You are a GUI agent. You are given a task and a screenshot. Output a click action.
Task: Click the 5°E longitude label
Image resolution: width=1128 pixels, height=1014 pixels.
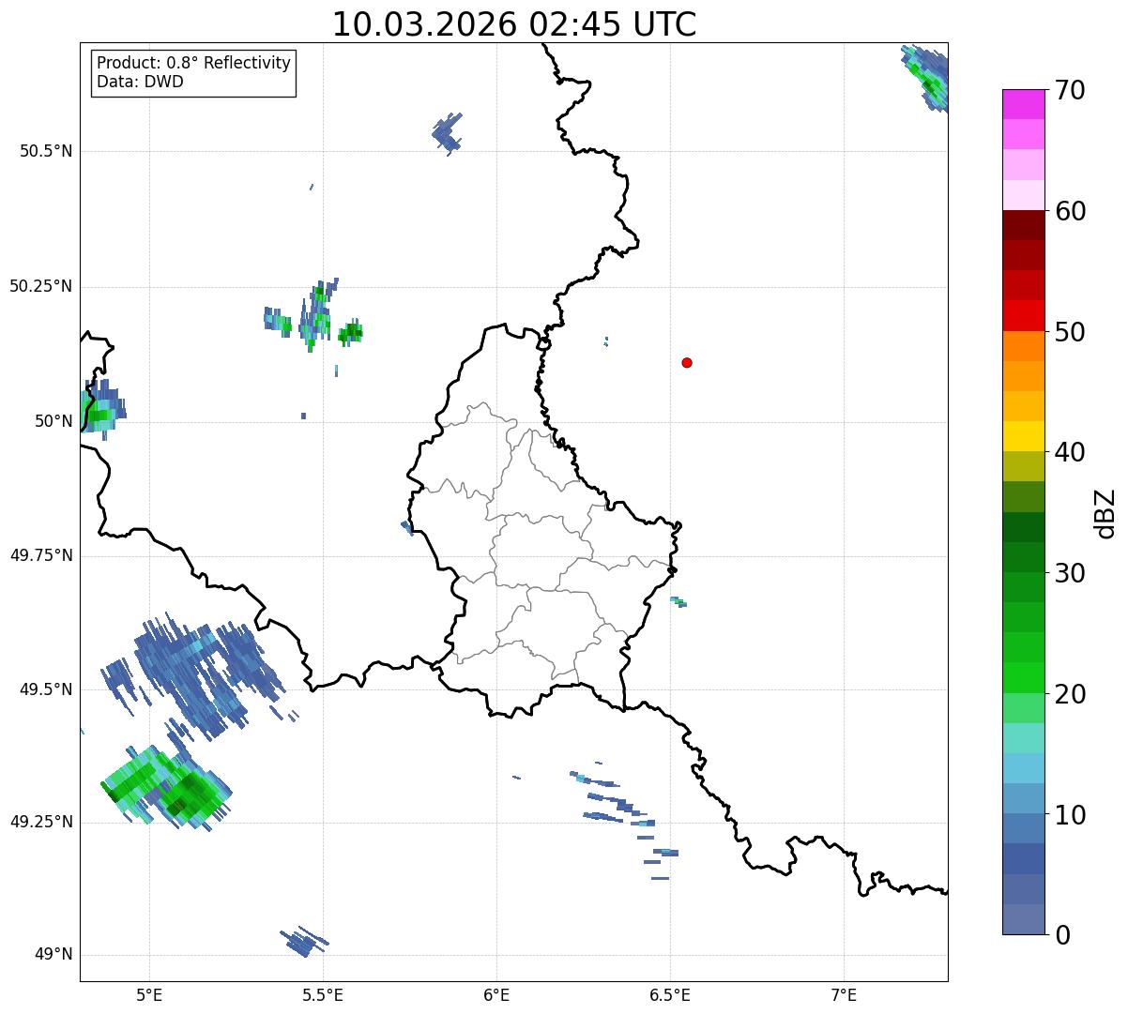tap(149, 994)
